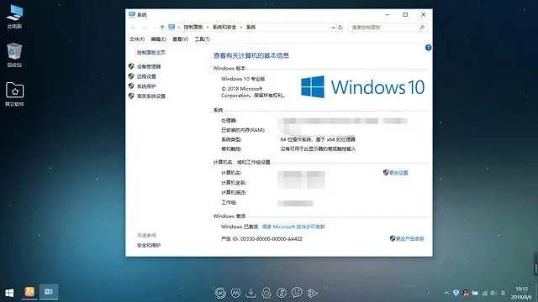The height and width of the screenshot is (302, 538).
Task: Click the battery icon in the system tray
Action: (475, 293)
